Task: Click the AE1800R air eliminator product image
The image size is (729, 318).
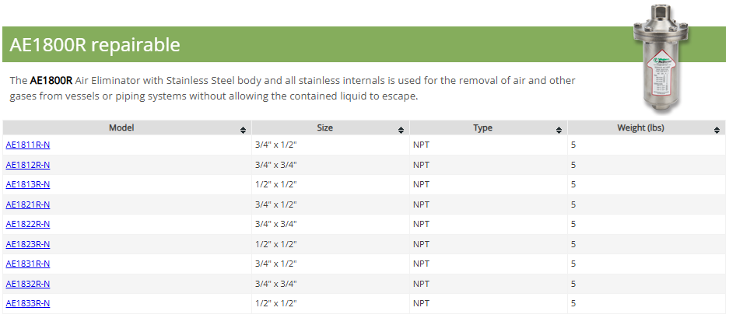Action: [x=668, y=59]
